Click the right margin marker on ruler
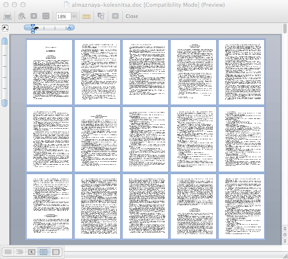 tap(69, 28)
